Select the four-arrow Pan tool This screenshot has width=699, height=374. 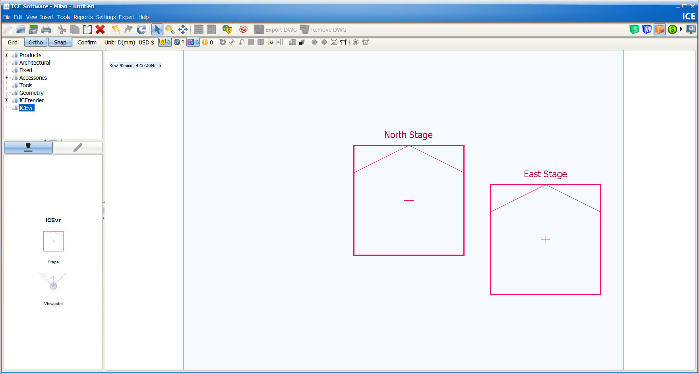[x=183, y=29]
